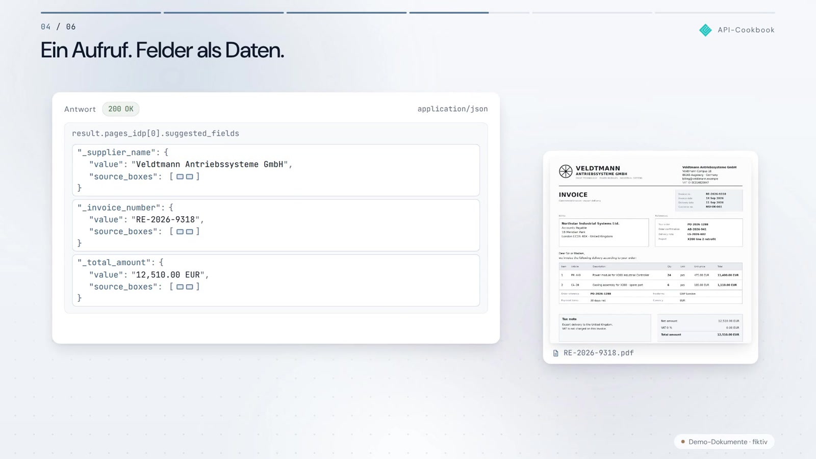Click the API-Cookbook label
816x459 pixels.
pyautogui.click(x=746, y=30)
